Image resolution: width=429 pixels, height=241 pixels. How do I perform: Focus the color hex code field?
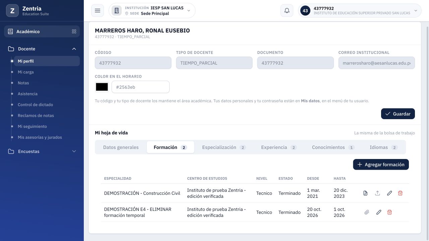pos(140,87)
